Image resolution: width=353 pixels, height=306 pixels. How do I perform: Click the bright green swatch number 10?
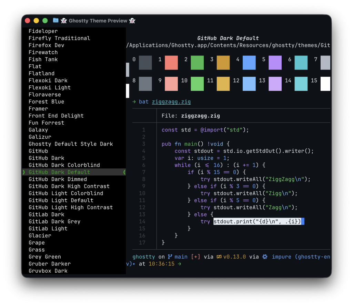click(x=197, y=84)
